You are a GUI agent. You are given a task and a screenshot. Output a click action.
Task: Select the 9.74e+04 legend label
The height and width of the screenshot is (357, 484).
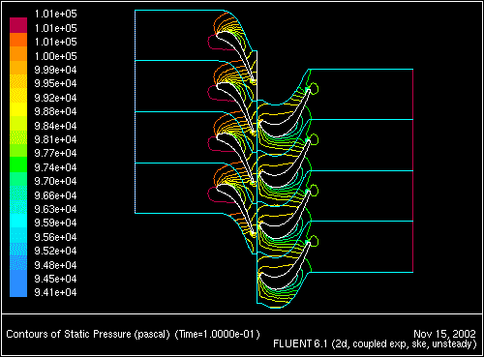55,167
